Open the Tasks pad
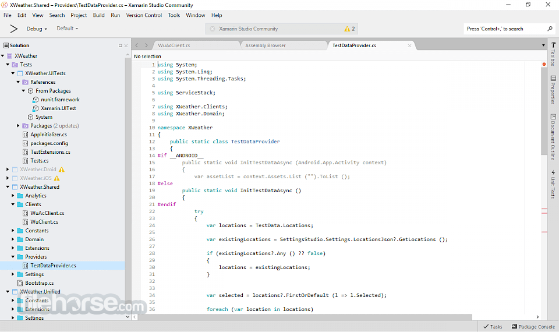The image size is (559, 332). click(493, 327)
